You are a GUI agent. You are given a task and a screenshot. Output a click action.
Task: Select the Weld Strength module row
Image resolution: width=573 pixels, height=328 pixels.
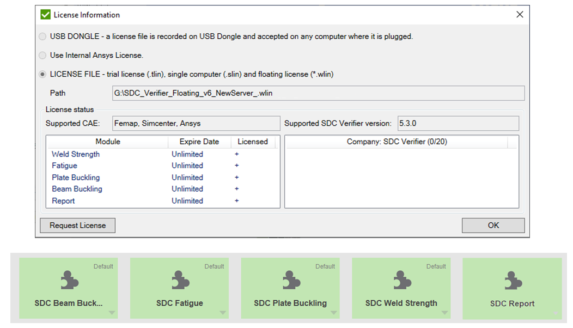[163, 154]
